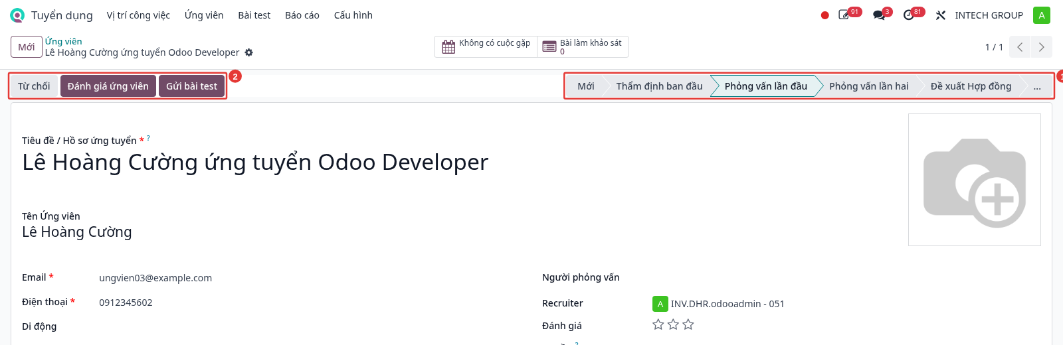Click the Người phỏng vấn field
The image size is (1063, 345).
click(846, 278)
